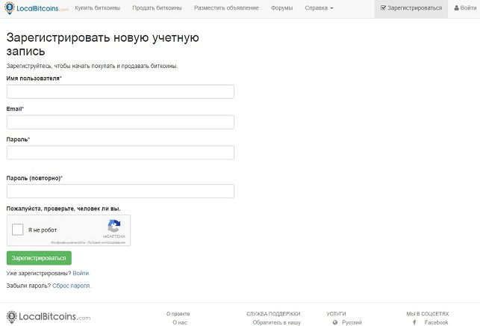
Task: Click Войти in the top-right corner
Action: tap(464, 8)
